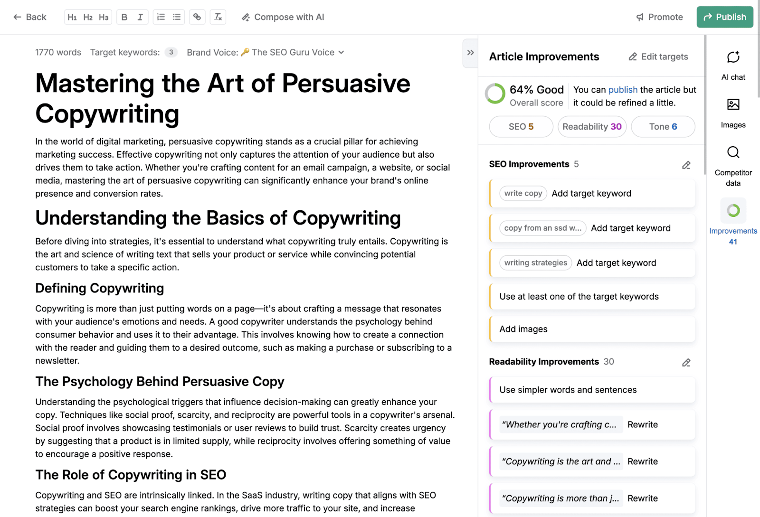The image size is (760, 517).
Task: Apply bold formatting to text
Action: tap(123, 17)
